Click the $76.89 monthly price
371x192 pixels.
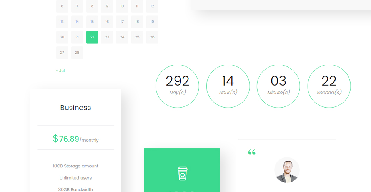75,139
